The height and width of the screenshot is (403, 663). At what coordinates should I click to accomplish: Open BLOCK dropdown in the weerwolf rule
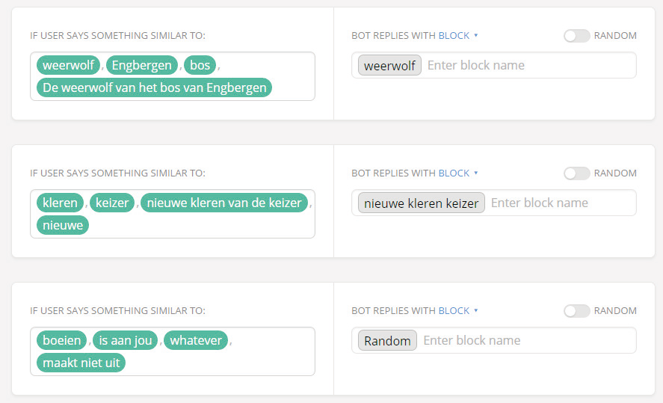point(457,36)
